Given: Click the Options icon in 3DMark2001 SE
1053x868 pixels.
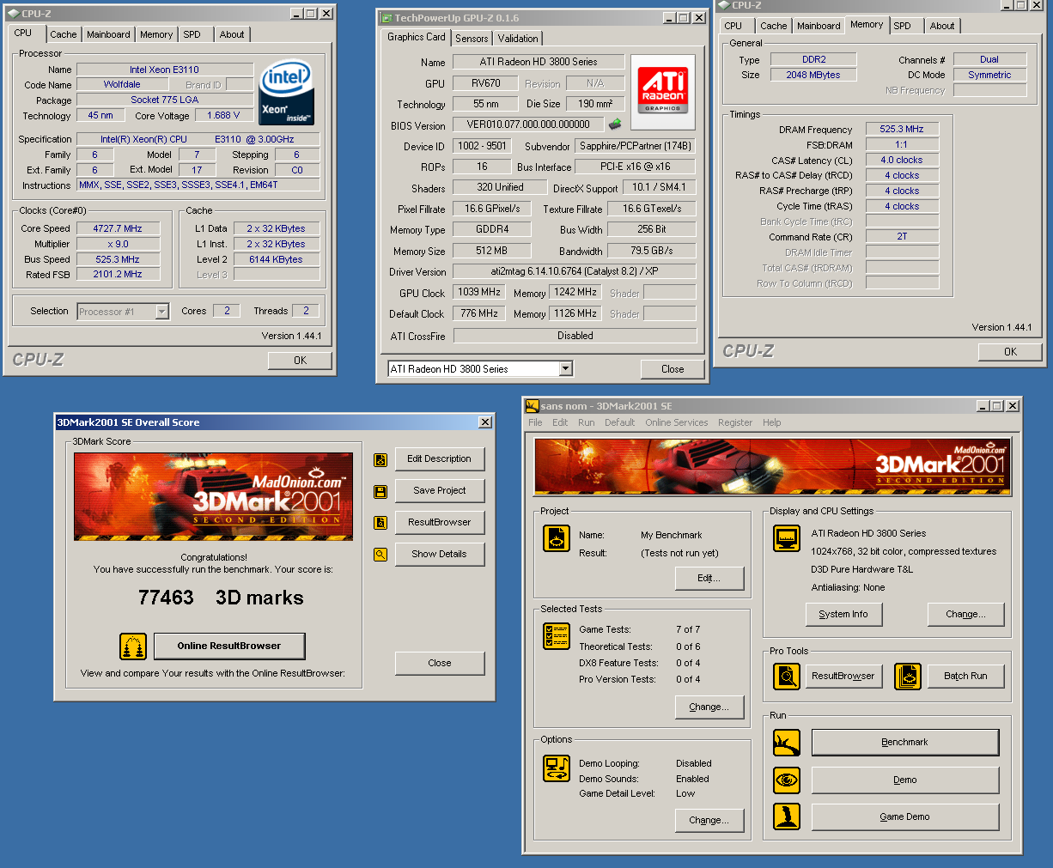Looking at the screenshot, I should pyautogui.click(x=557, y=768).
